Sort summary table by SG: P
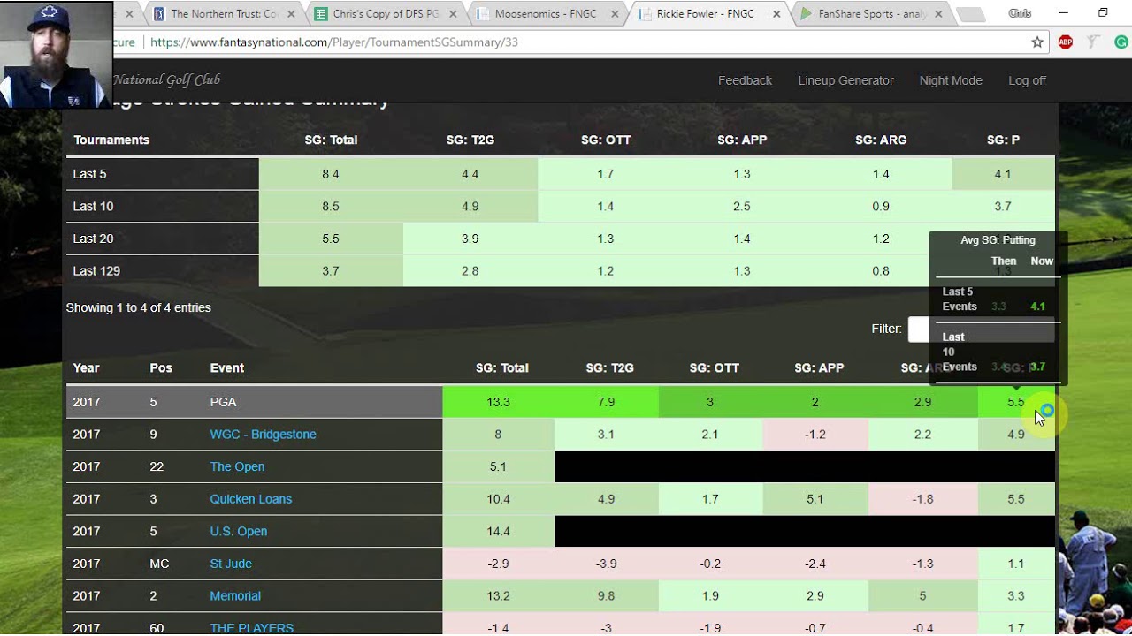The height and width of the screenshot is (636, 1132). pyautogui.click(x=1003, y=140)
